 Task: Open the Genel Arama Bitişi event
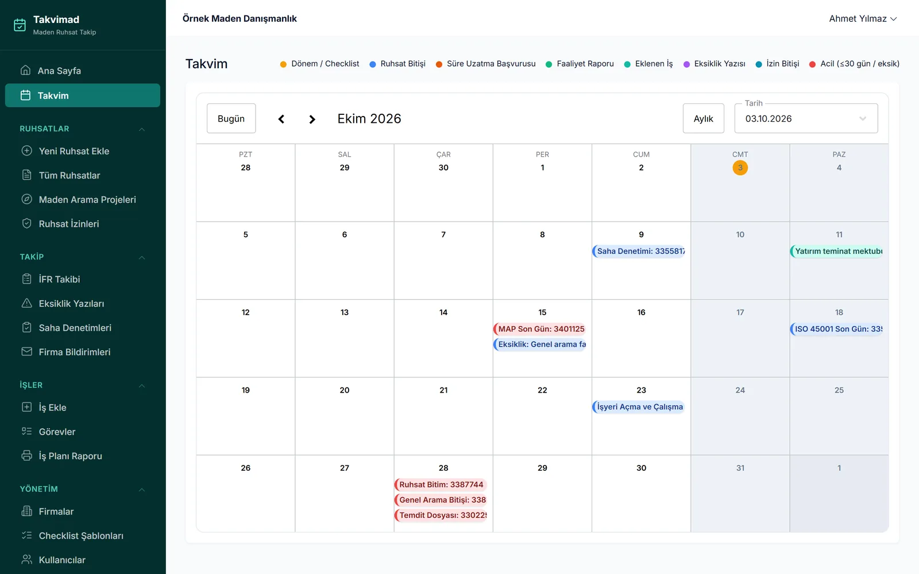point(441,500)
